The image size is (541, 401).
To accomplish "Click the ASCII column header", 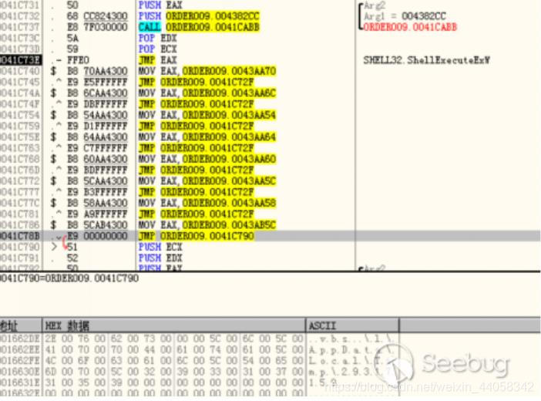I will [352, 325].
